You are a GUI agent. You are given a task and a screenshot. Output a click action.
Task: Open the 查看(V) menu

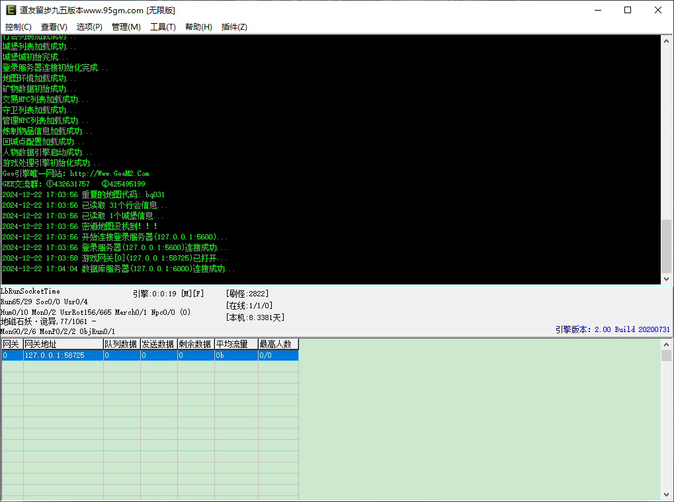tap(54, 26)
